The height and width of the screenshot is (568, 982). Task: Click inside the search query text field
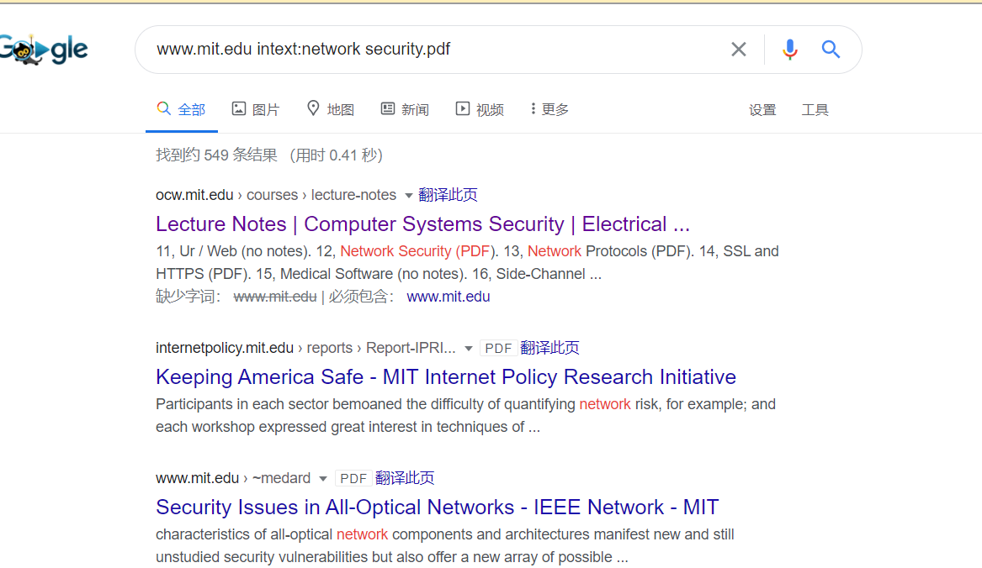(433, 50)
